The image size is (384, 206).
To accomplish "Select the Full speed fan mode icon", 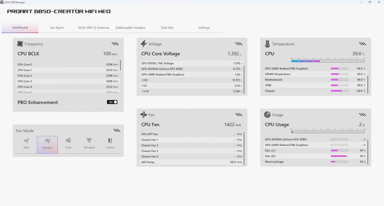I will point(89,140).
